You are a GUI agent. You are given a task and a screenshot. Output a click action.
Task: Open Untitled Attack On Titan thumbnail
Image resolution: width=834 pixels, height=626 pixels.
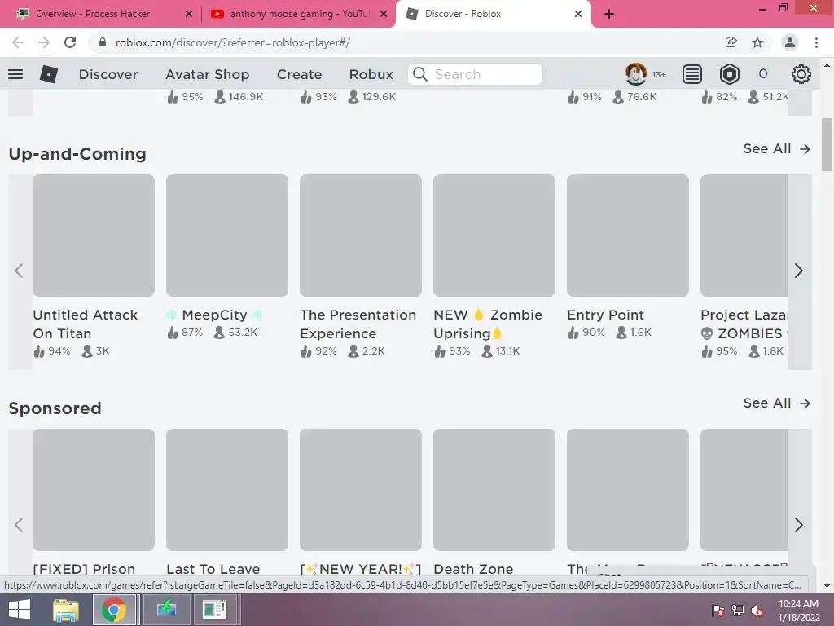click(x=94, y=236)
